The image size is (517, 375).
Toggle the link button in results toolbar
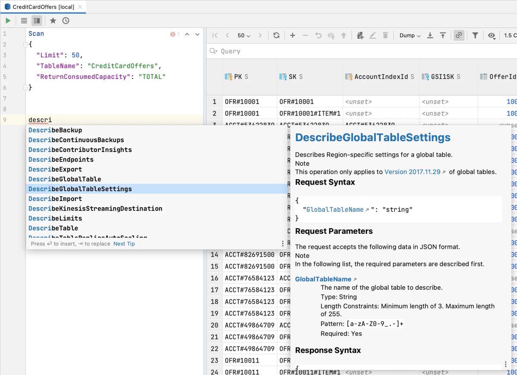[459, 36]
